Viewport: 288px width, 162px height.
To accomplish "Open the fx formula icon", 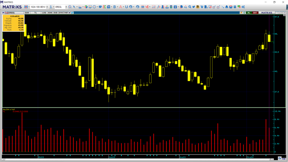I will [x=159, y=7].
